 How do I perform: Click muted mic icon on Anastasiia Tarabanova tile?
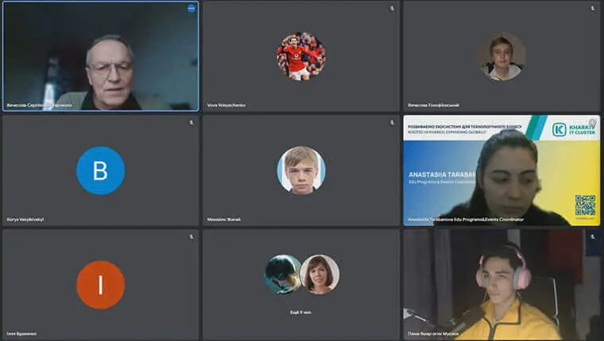pyautogui.click(x=592, y=123)
